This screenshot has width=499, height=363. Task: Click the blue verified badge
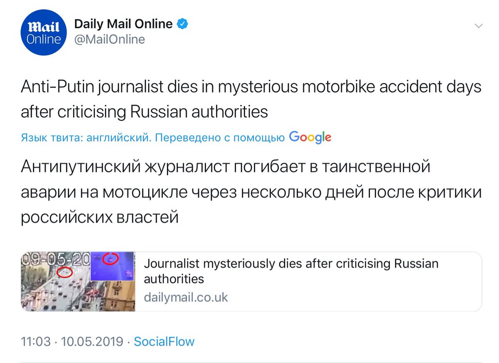coord(183,24)
